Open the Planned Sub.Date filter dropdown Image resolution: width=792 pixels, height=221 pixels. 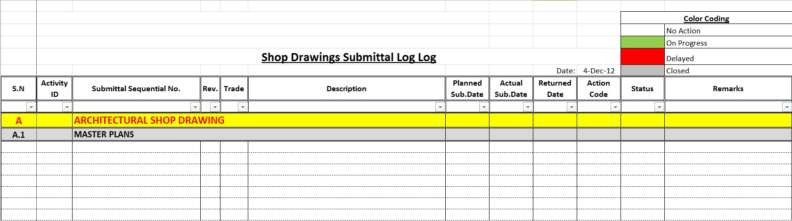tap(484, 107)
